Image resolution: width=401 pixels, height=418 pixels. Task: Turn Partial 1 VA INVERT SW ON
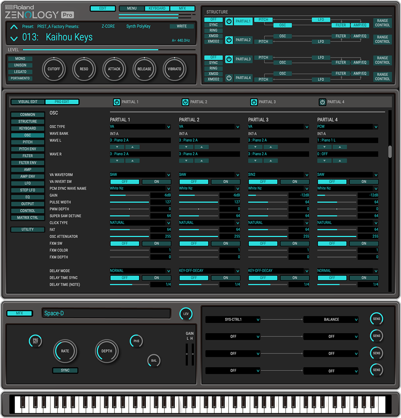coord(157,182)
